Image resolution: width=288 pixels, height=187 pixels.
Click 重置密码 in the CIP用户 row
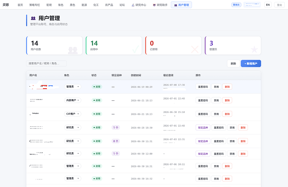203,114
